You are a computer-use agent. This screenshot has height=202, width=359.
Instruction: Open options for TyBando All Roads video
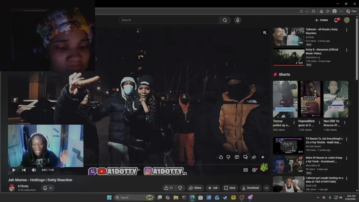(x=347, y=30)
